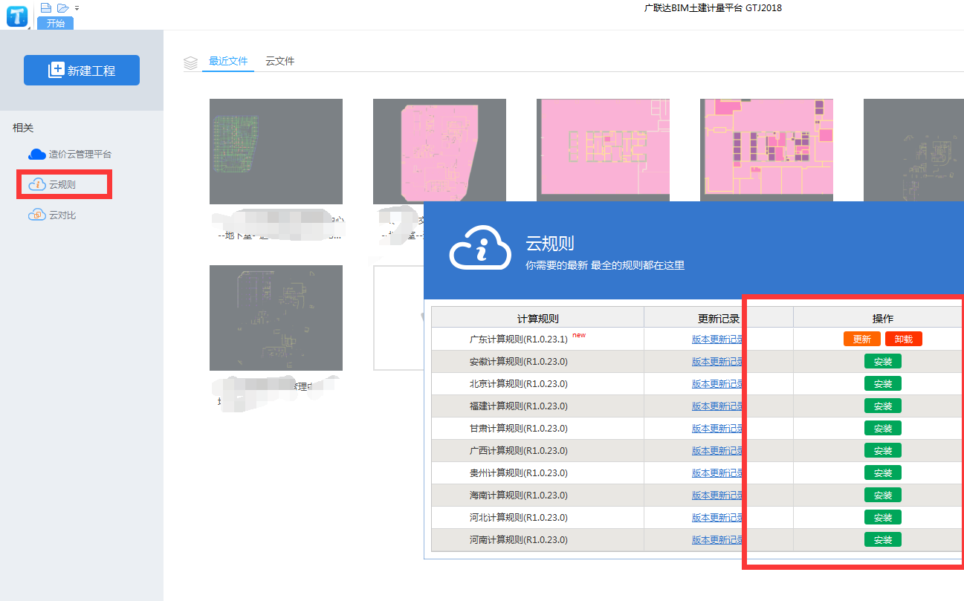Open 版本更新记录 link for 贵州计算规则

click(718, 473)
